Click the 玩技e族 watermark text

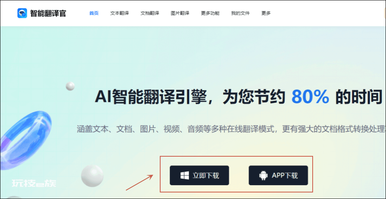[x=34, y=183]
